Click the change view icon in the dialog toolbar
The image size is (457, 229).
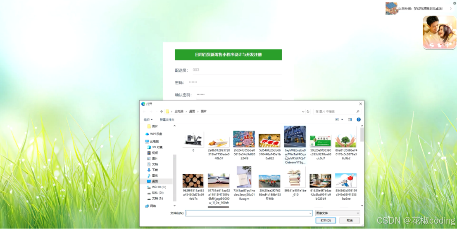coord(337,119)
